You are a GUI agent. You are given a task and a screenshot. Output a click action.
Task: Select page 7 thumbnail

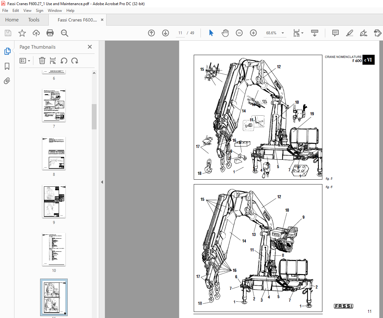(x=54, y=105)
